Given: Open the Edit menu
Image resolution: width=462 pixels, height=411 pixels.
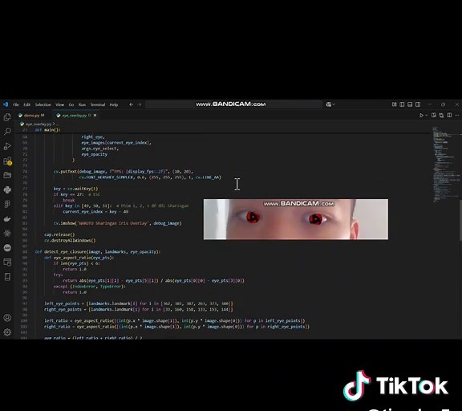Looking at the screenshot, I should 27,104.
